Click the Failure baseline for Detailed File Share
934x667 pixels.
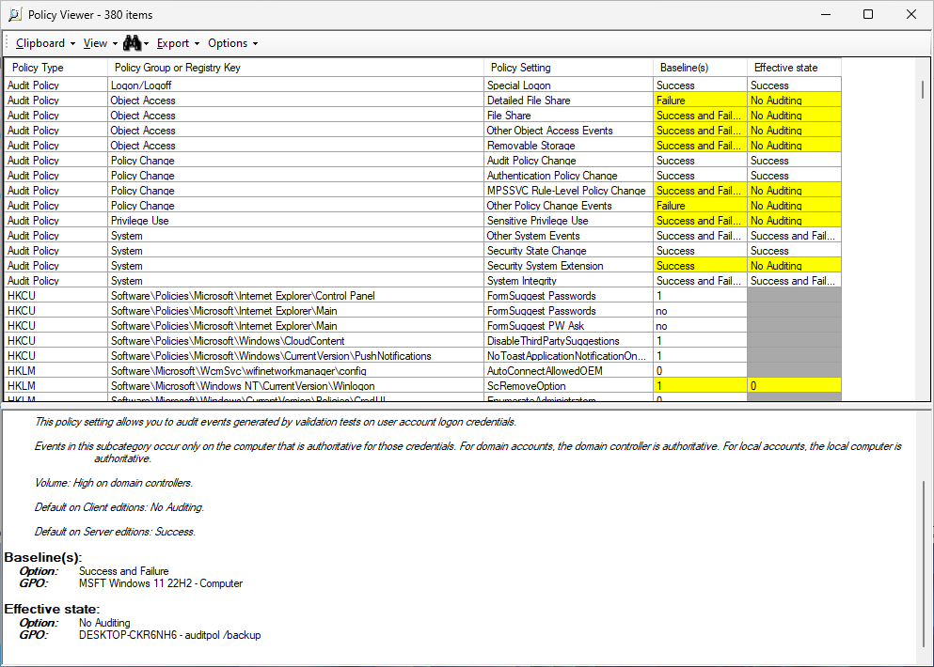click(700, 101)
